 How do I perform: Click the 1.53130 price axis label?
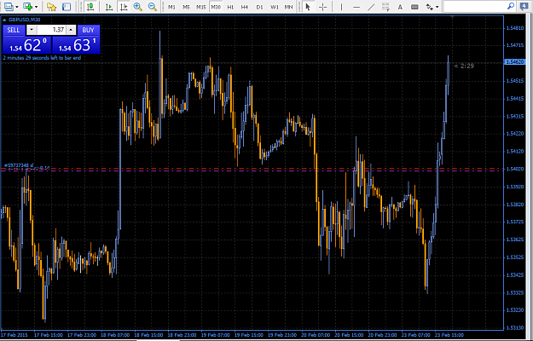coord(514,327)
